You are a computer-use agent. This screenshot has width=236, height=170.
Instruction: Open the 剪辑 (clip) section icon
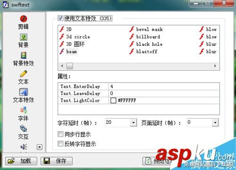point(24,19)
